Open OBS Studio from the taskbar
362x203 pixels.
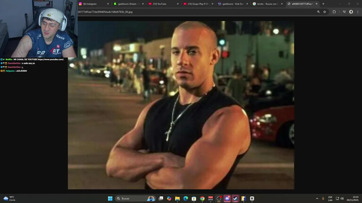pos(219,198)
